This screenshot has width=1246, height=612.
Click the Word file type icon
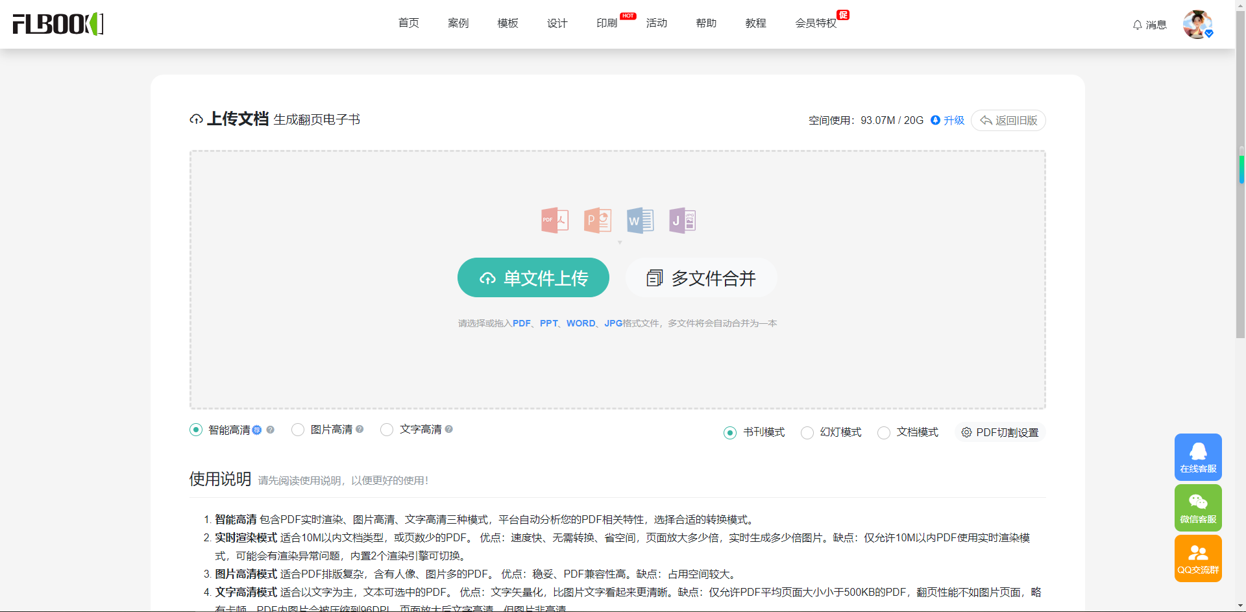tap(640, 221)
